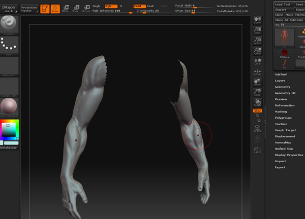Viewport: 305px width, 219px height.
Task: Select the Draw mode button
Action: click(x=54, y=9)
